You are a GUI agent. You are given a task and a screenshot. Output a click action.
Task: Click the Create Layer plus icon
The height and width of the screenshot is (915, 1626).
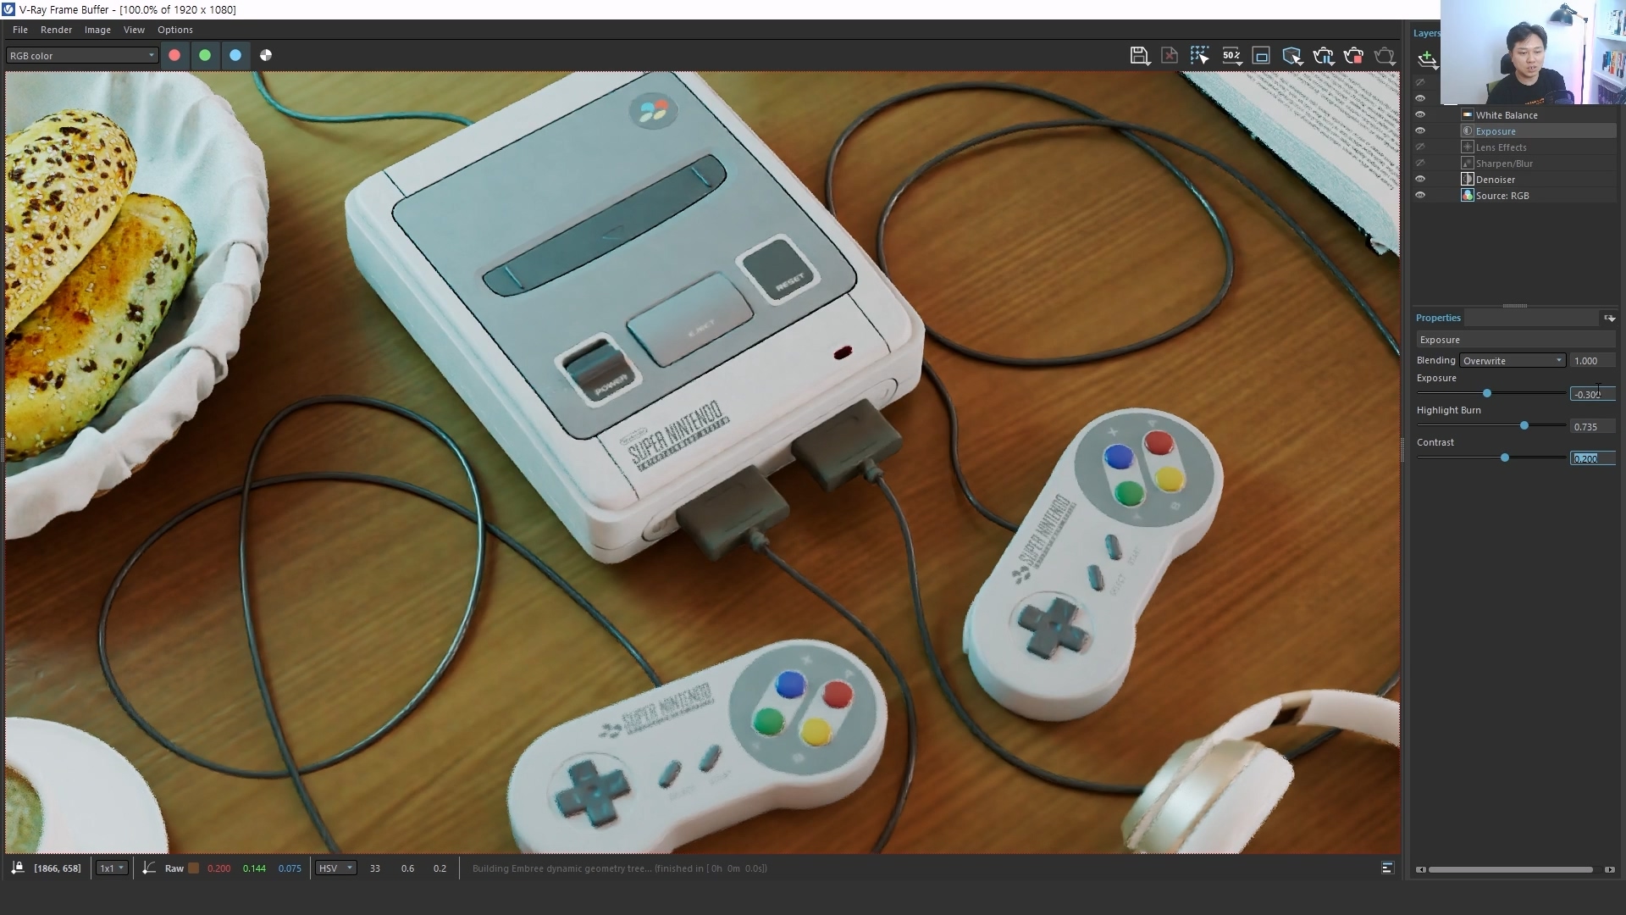click(x=1427, y=59)
